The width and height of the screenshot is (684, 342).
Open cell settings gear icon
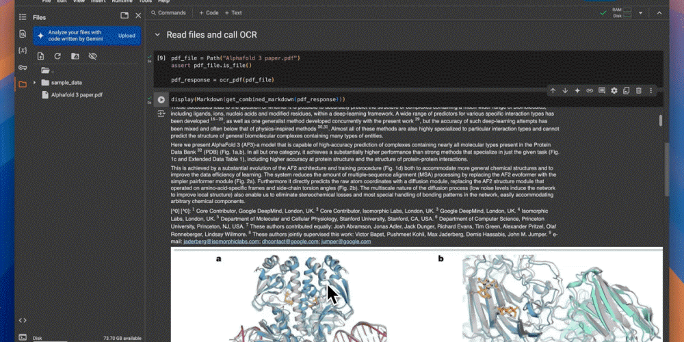614,91
